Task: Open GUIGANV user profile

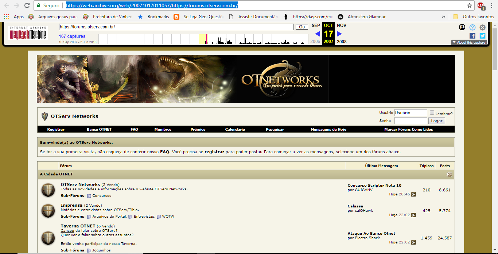Action: (364, 190)
